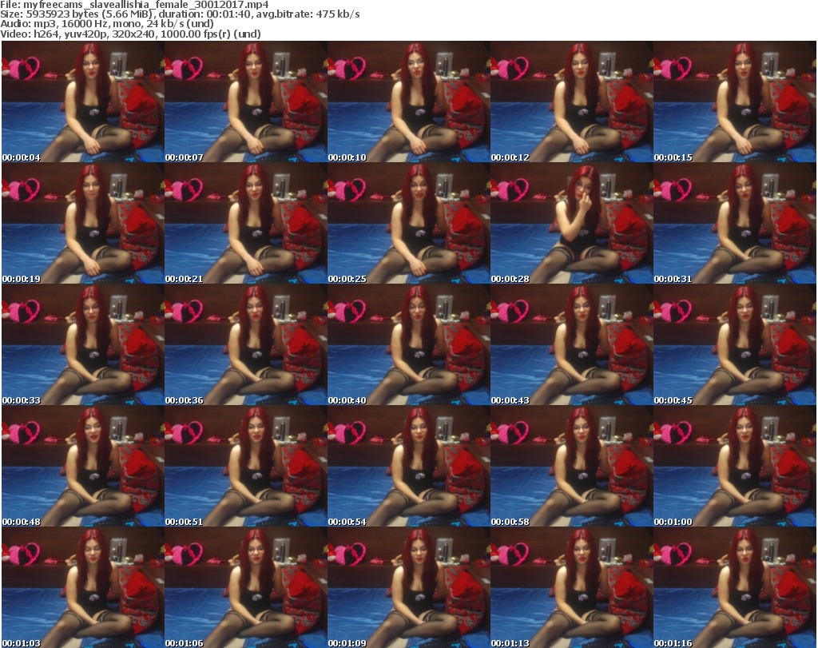The image size is (818, 648).
Task: Choose the frame marked 00:01:00
Action: coord(734,467)
